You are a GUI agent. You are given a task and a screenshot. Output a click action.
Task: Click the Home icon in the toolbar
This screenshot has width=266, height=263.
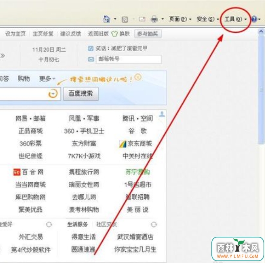click(107, 19)
